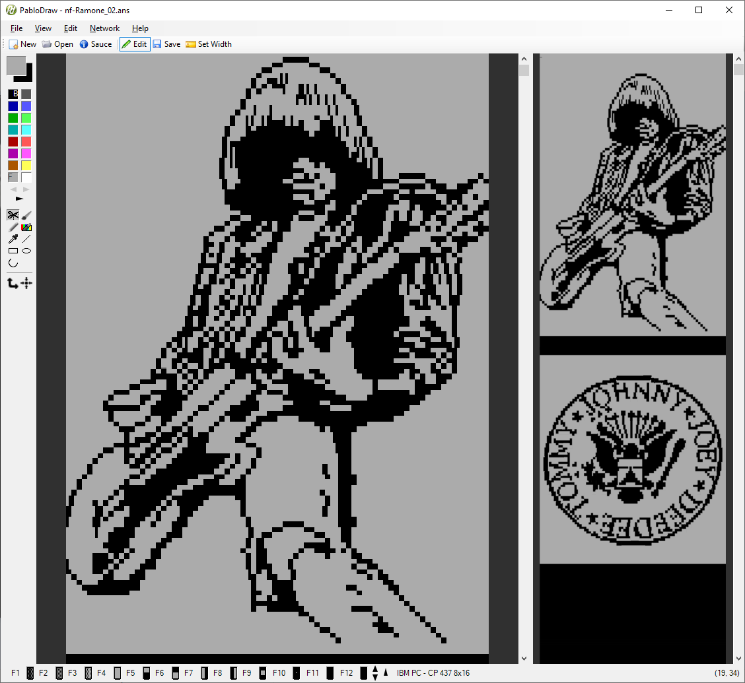The image size is (745, 683).
Task: Open the View menu
Action: point(43,28)
